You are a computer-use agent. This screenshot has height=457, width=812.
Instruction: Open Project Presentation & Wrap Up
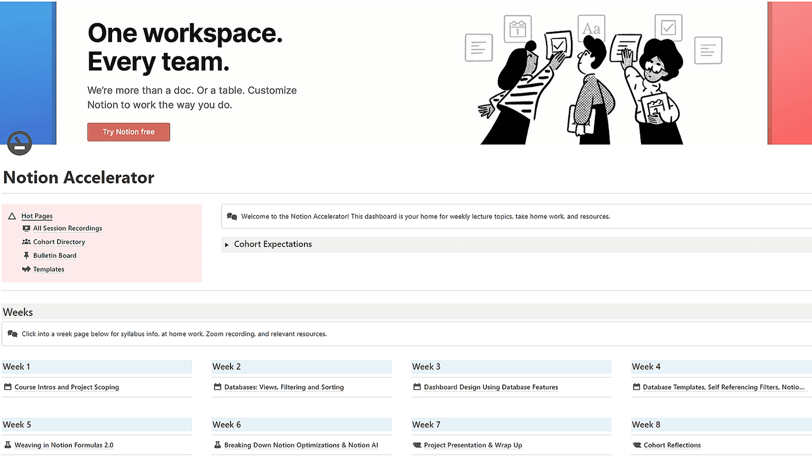point(473,445)
